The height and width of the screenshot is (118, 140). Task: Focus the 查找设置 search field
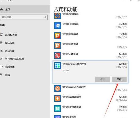click(24, 17)
